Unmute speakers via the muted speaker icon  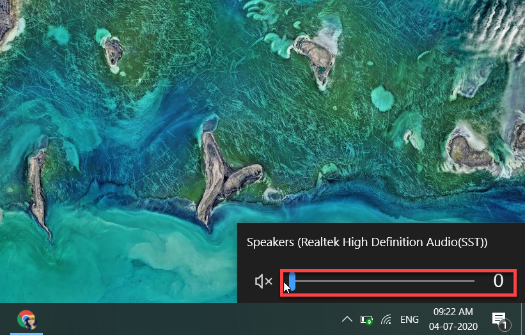pos(263,281)
